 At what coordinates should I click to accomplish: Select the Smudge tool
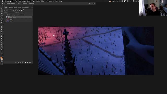coord(2,36)
